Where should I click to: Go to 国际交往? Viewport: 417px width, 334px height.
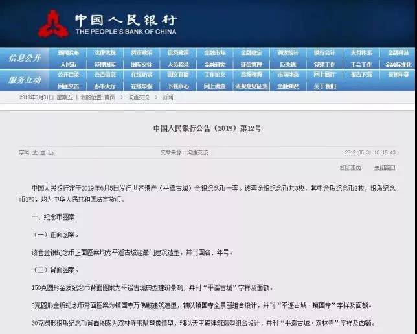pyautogui.click(x=141, y=64)
